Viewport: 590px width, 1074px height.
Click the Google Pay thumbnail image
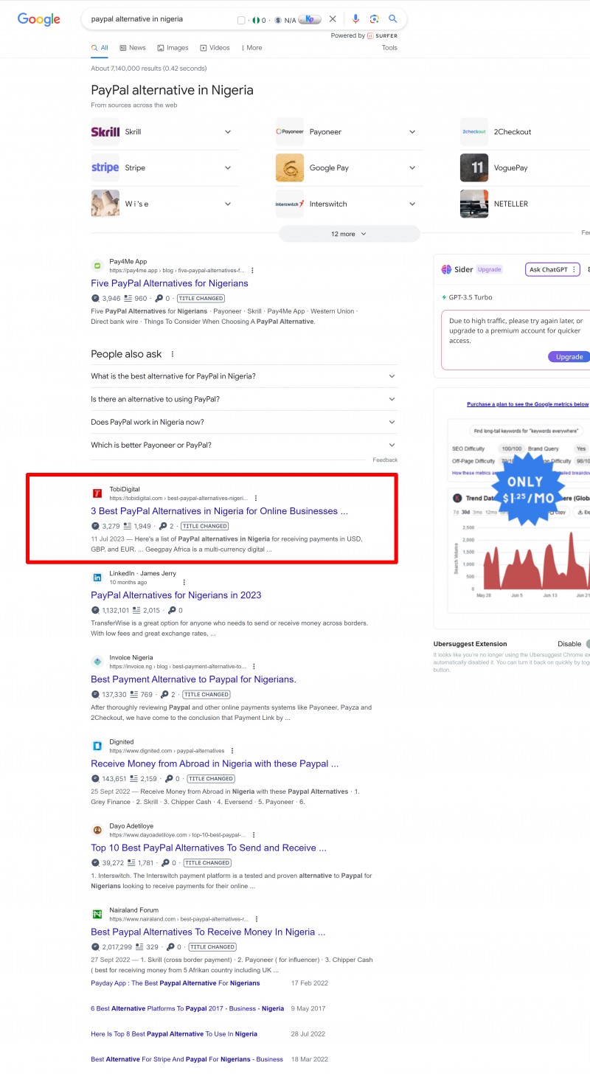[x=290, y=167]
